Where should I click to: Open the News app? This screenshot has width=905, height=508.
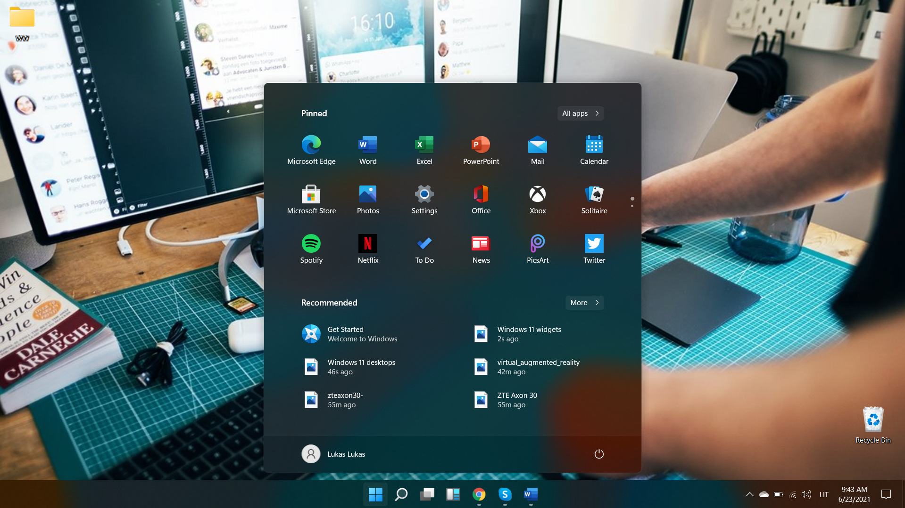[481, 250]
